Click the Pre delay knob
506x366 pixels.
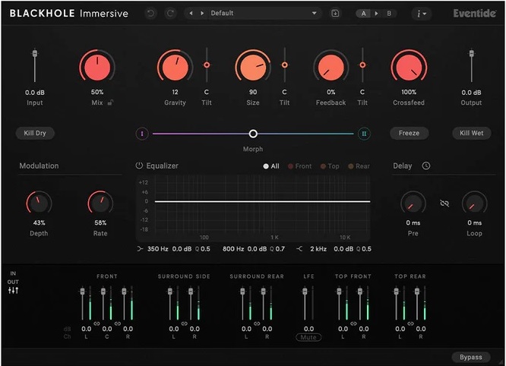[413, 204]
